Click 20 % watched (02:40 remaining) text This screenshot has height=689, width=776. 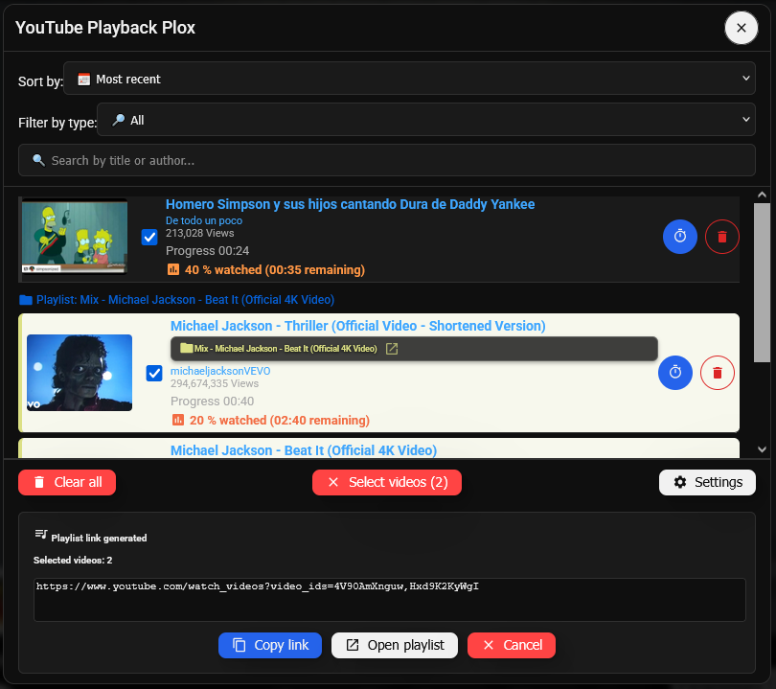pyautogui.click(x=280, y=421)
